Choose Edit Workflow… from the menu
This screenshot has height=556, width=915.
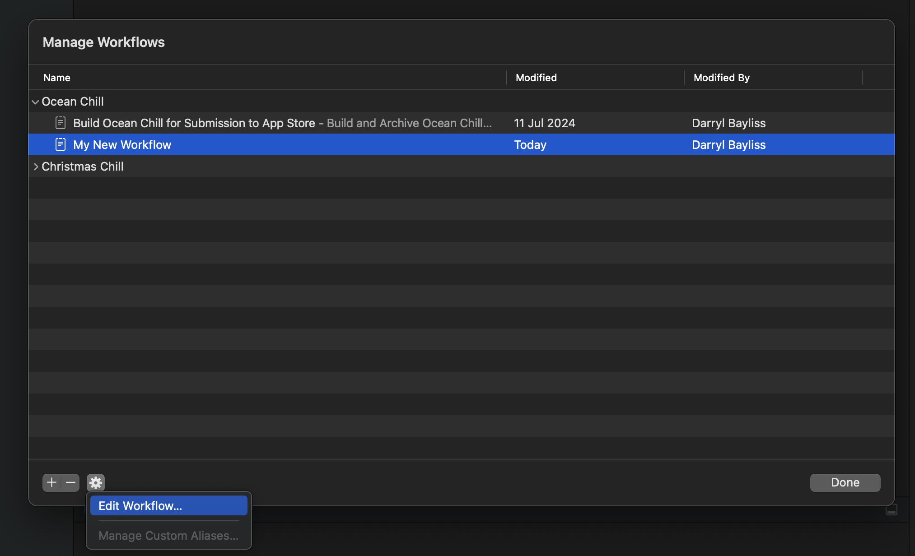tap(169, 505)
